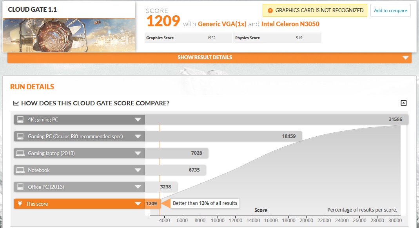This screenshot has width=419, height=228.
Task: Expand the Office PC (2013) dropdown arrow
Action: pos(138,187)
